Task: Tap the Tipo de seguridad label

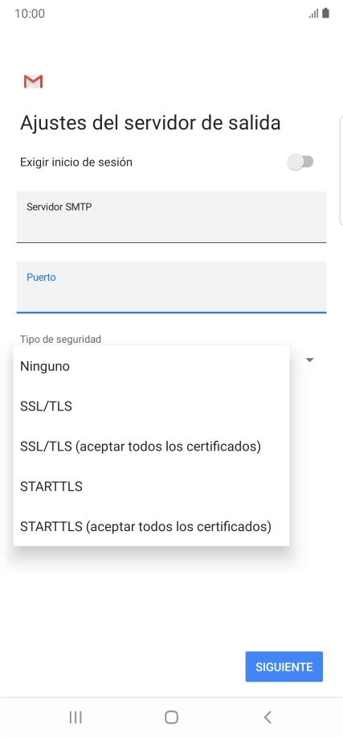Action: pos(60,339)
